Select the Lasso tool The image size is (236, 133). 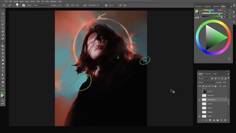[3, 21]
